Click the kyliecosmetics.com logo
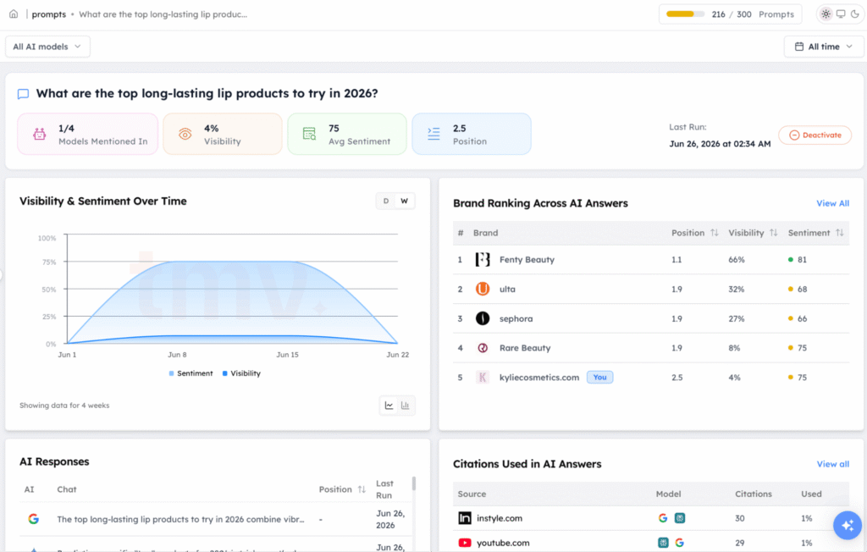 point(483,378)
